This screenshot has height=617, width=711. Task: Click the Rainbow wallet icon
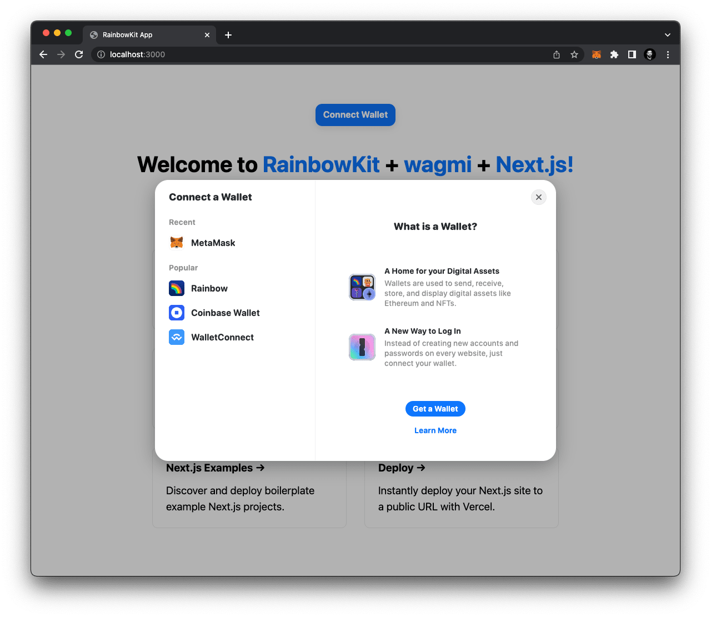(177, 288)
